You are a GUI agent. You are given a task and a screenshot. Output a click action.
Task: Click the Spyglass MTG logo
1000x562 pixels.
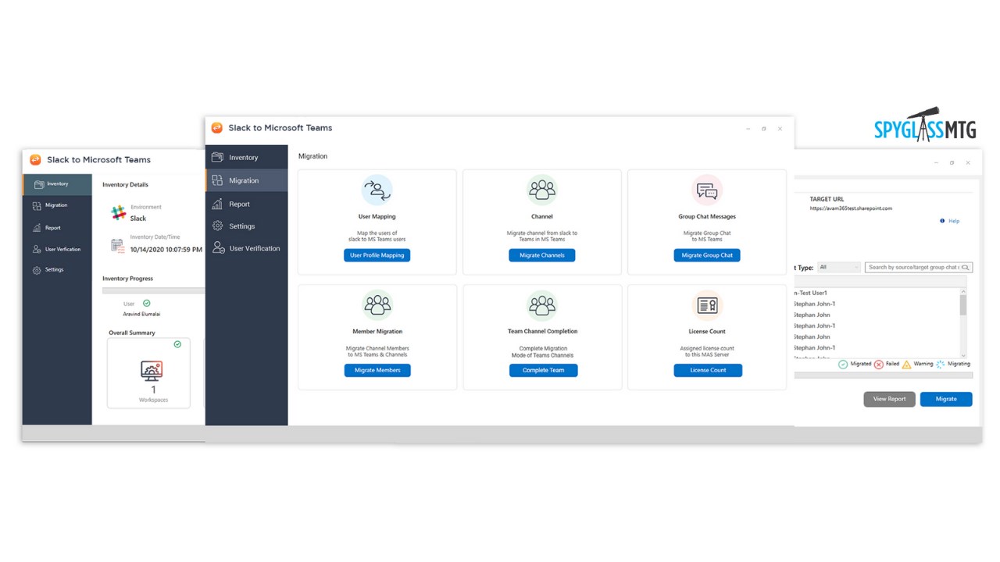pyautogui.click(x=926, y=125)
